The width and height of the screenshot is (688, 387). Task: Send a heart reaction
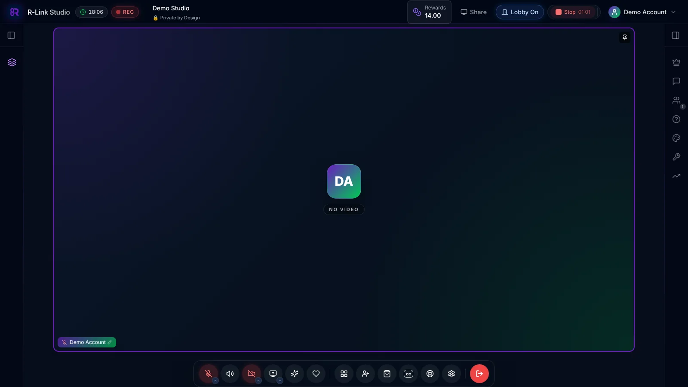pos(316,374)
